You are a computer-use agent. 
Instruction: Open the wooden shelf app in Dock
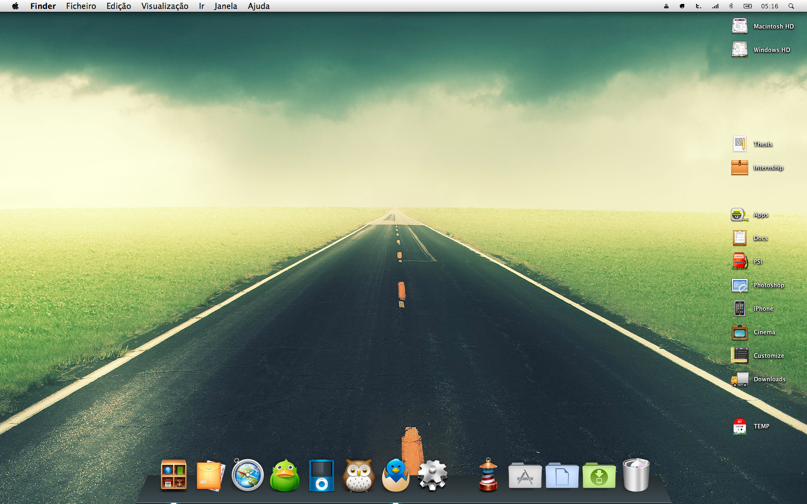(x=174, y=475)
